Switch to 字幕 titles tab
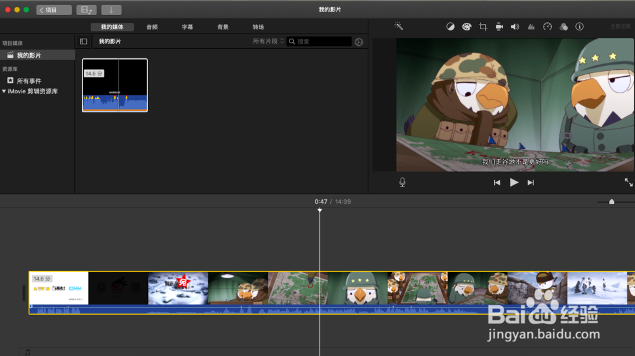Screen dimensions: 635x356 coord(187,27)
